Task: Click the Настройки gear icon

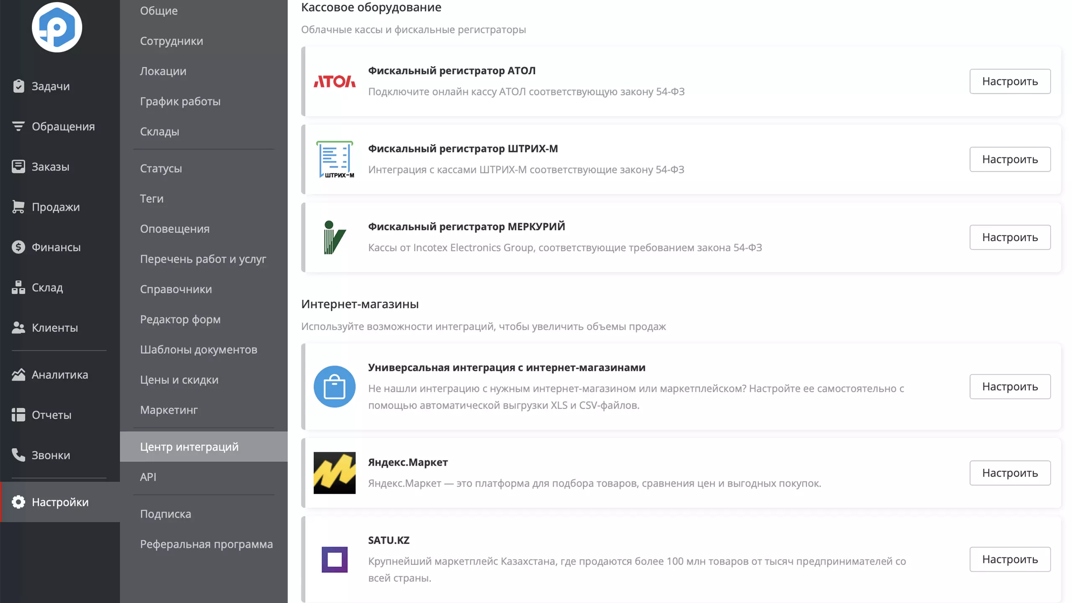Action: tap(18, 502)
